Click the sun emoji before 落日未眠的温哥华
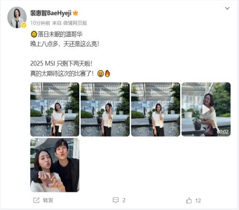The width and height of the screenshot is (239, 210). point(34,34)
